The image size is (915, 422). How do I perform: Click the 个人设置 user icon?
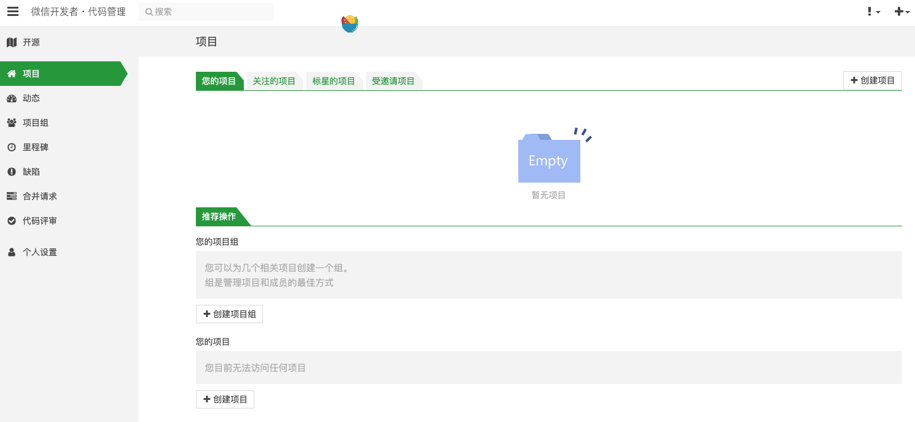pos(12,252)
